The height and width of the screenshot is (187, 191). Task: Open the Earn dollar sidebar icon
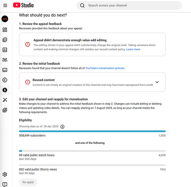click(5, 90)
